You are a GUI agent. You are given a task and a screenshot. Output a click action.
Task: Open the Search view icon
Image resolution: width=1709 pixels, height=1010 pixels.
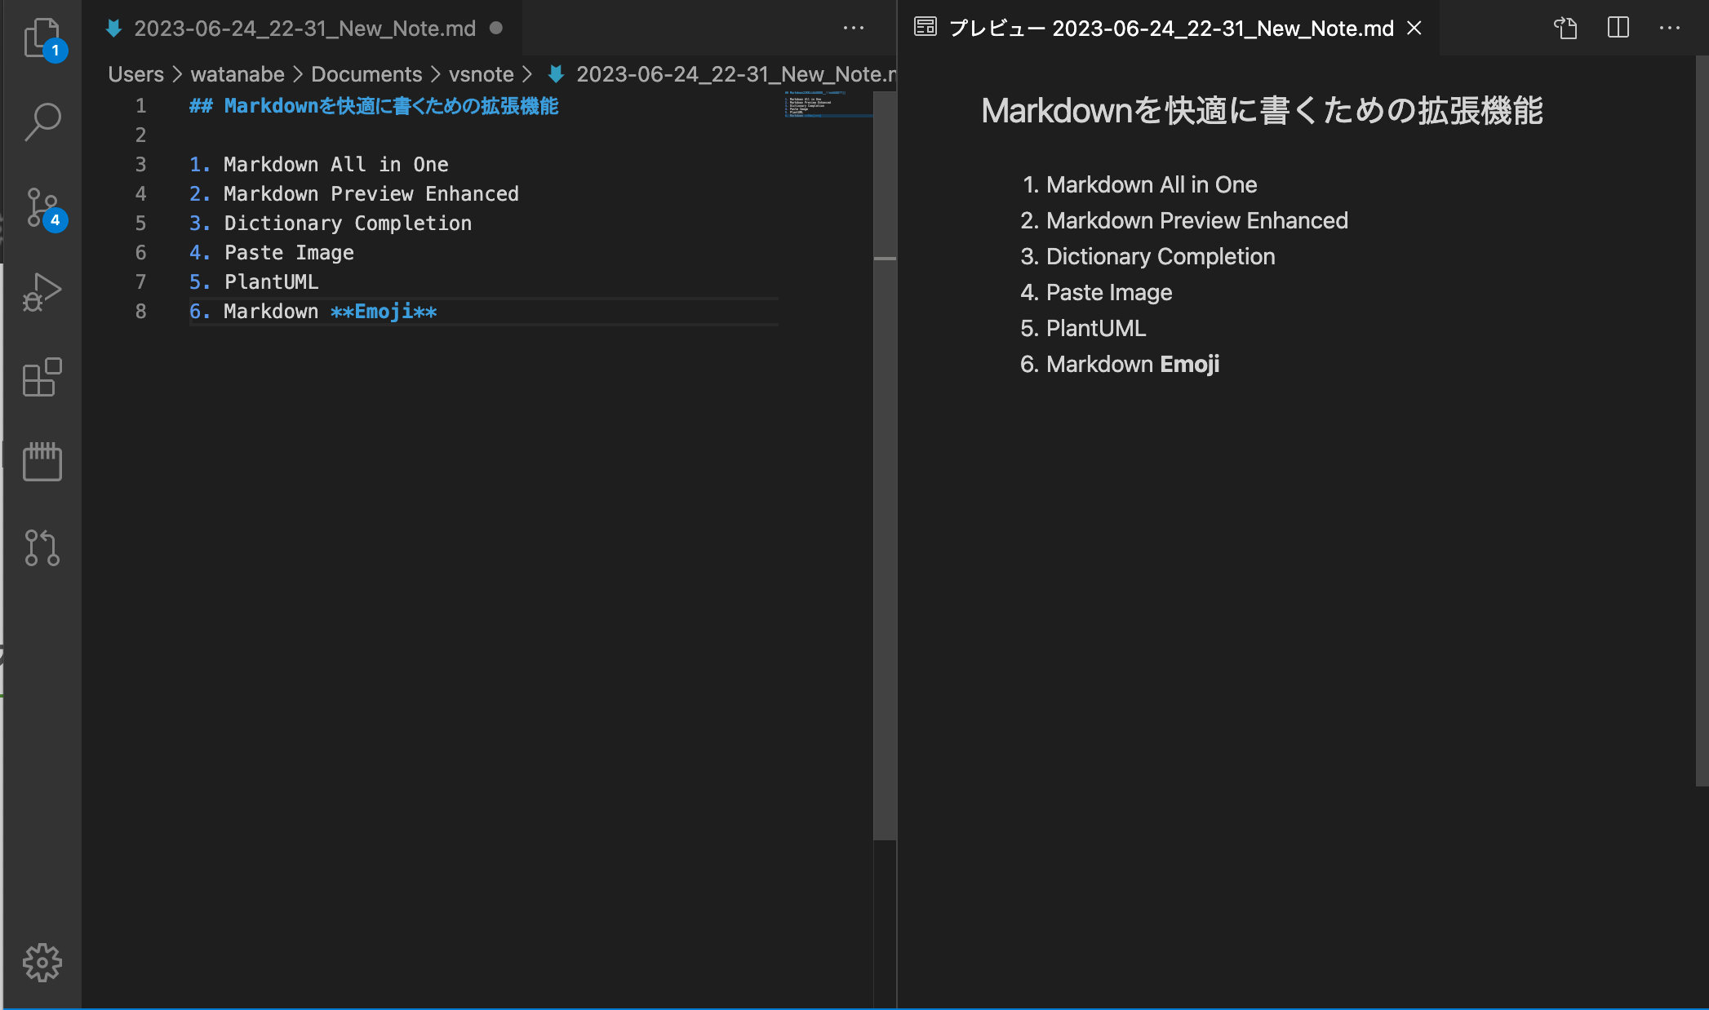tap(42, 122)
